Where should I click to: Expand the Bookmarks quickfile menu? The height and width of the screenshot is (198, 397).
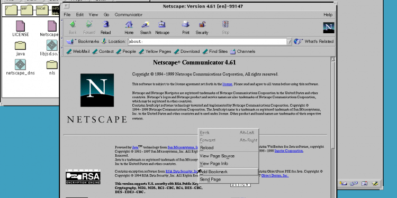pyautogui.click(x=83, y=41)
